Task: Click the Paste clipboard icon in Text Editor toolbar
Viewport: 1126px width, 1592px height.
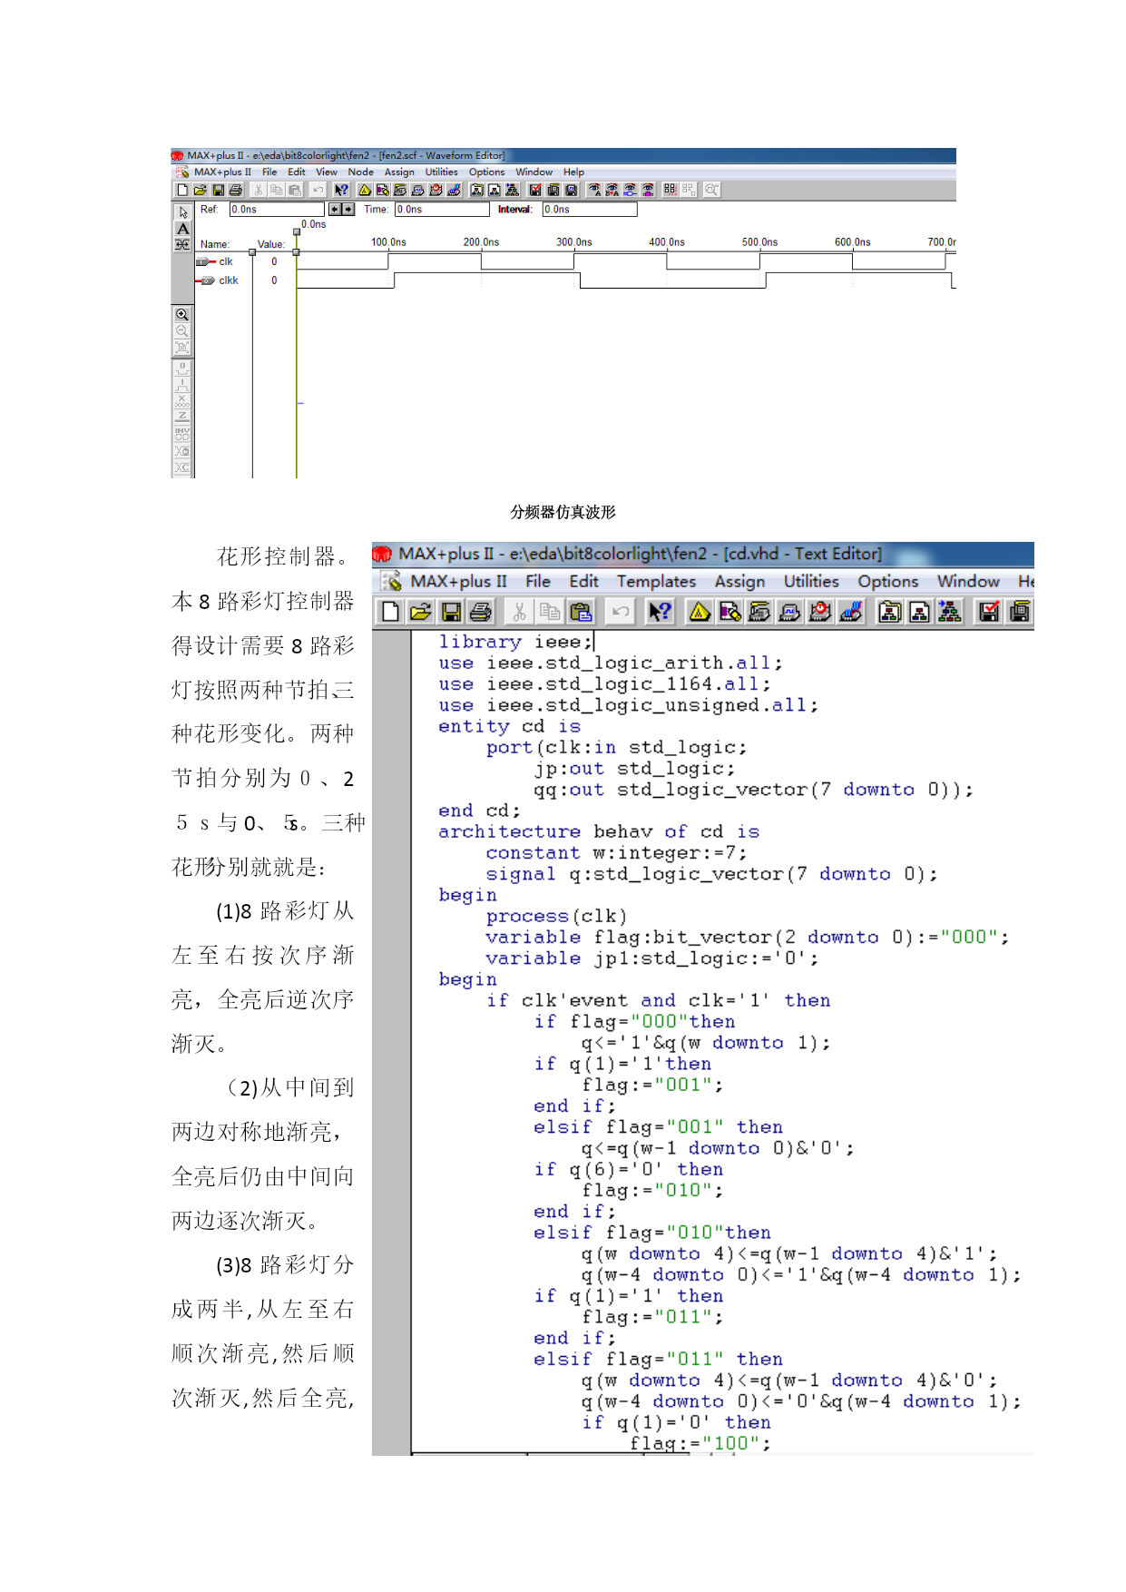Action: [580, 612]
